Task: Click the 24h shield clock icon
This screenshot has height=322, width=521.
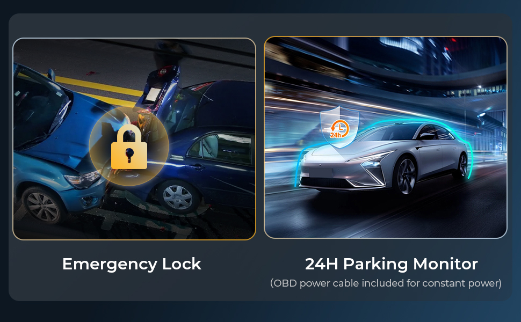Action: click(x=339, y=127)
